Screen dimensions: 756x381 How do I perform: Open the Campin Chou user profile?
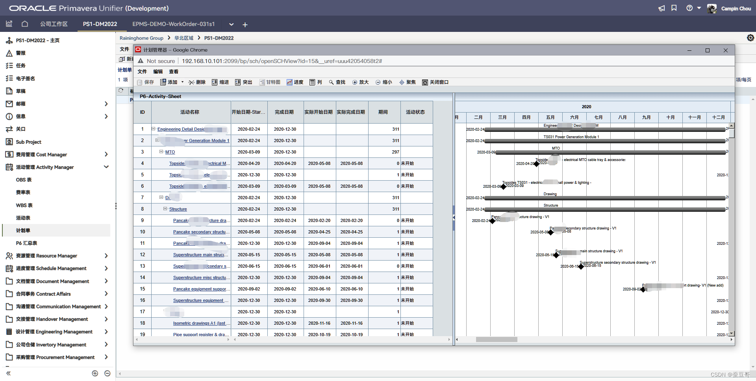pyautogui.click(x=729, y=8)
